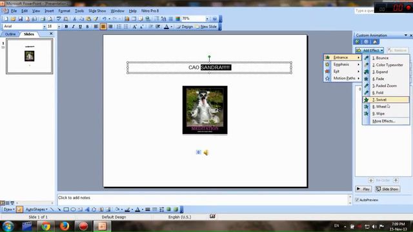Open the Slide Show menu
The image size is (413, 232).
97,11
